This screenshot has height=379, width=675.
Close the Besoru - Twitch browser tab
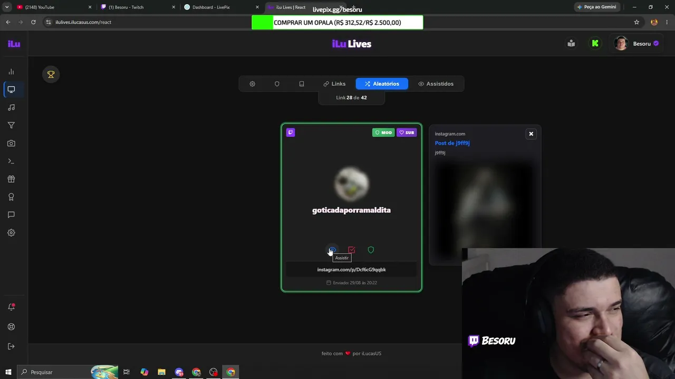tap(173, 7)
